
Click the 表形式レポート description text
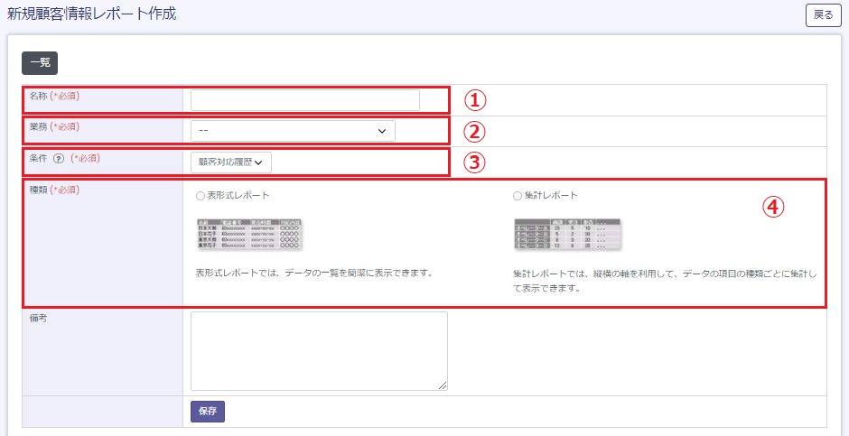point(311,273)
